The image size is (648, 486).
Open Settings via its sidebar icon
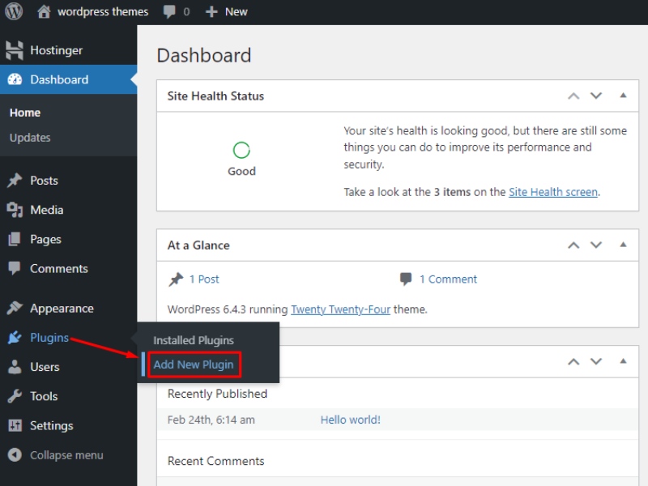(15, 425)
